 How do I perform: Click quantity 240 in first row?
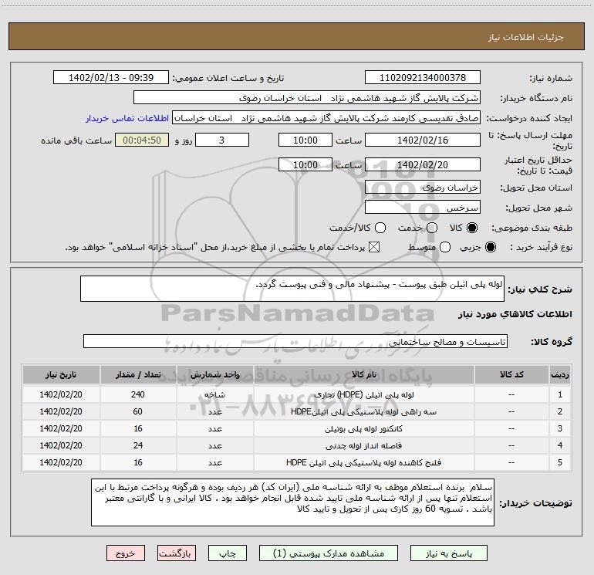coord(138,394)
